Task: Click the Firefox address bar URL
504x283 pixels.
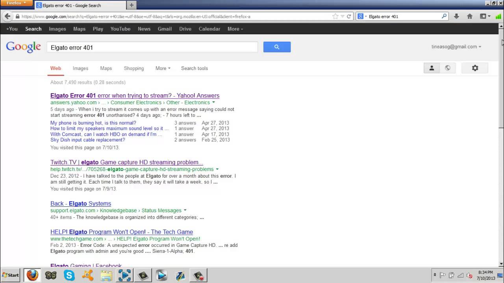Action: pos(136,17)
